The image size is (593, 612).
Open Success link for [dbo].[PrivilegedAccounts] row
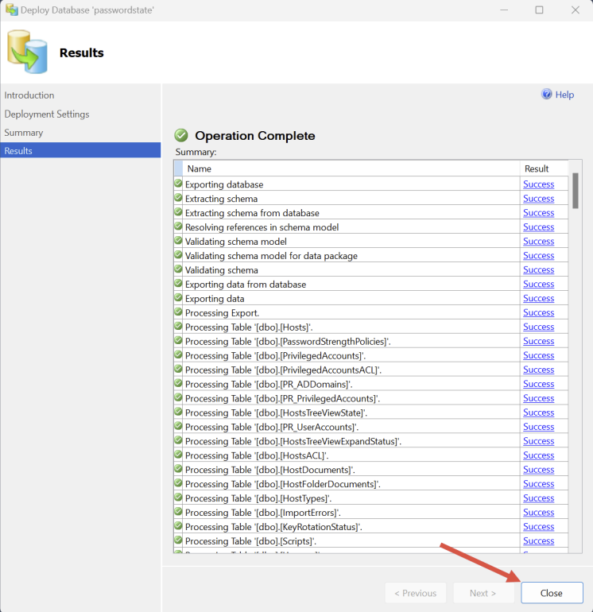pyautogui.click(x=539, y=355)
